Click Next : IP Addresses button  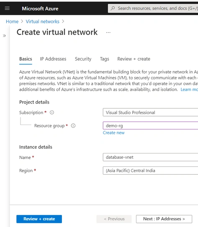pyautogui.click(x=164, y=219)
